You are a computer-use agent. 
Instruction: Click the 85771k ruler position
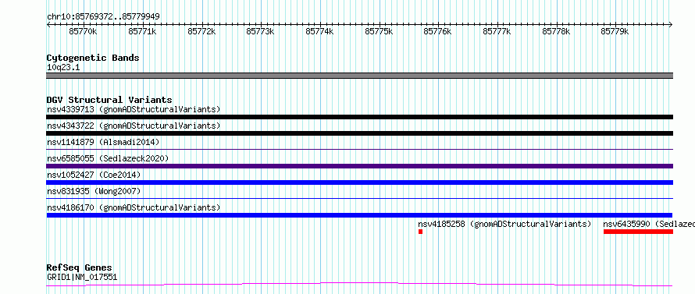click(x=142, y=31)
